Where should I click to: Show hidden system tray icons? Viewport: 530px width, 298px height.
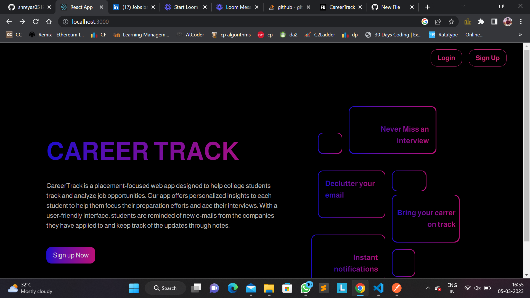pyautogui.click(x=428, y=288)
